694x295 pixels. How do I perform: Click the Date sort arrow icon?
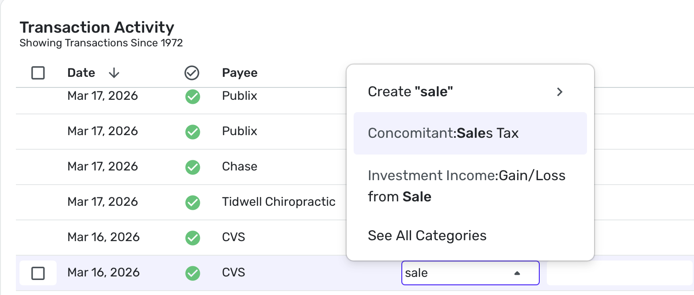coord(114,73)
